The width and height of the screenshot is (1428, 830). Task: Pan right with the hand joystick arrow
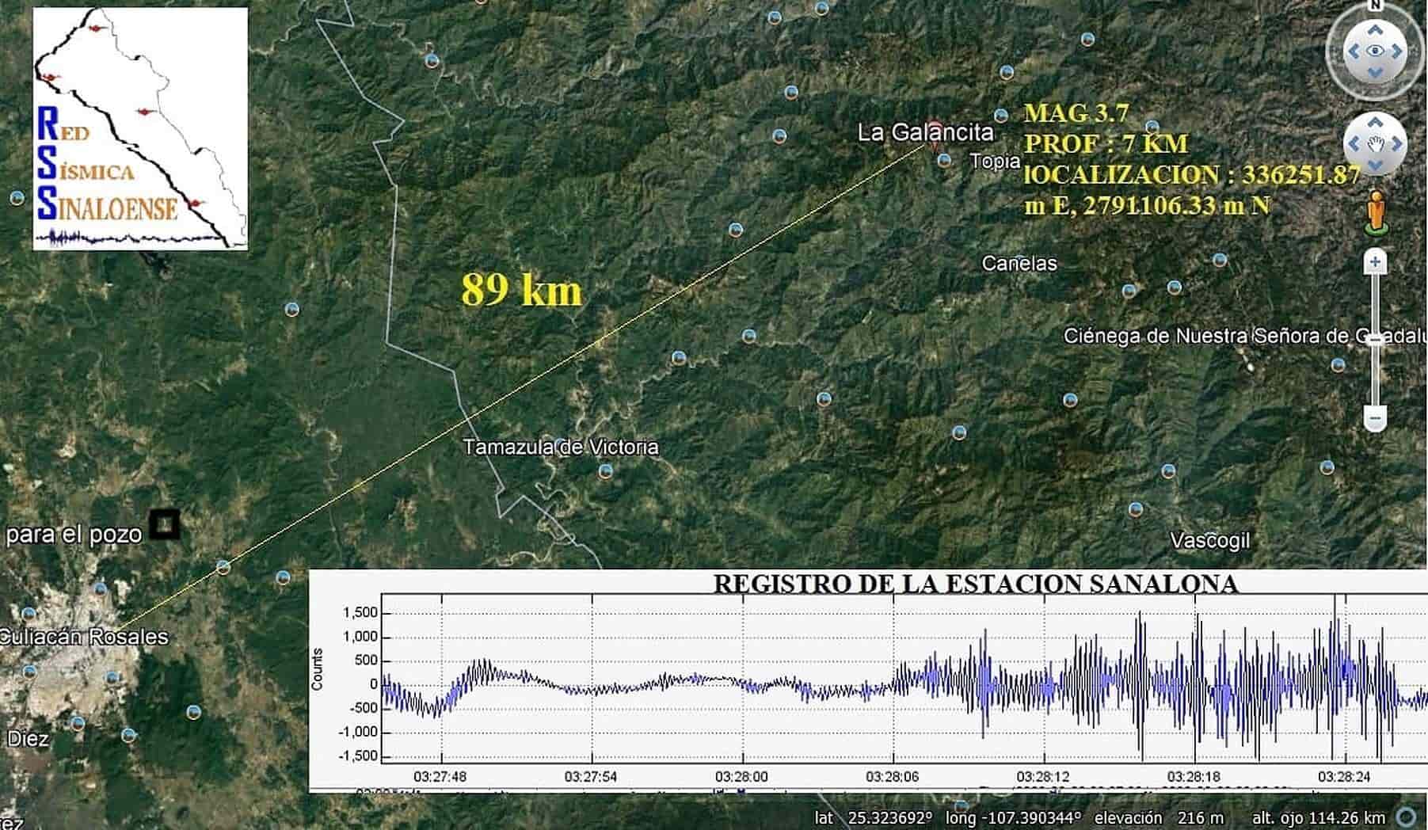point(1396,144)
